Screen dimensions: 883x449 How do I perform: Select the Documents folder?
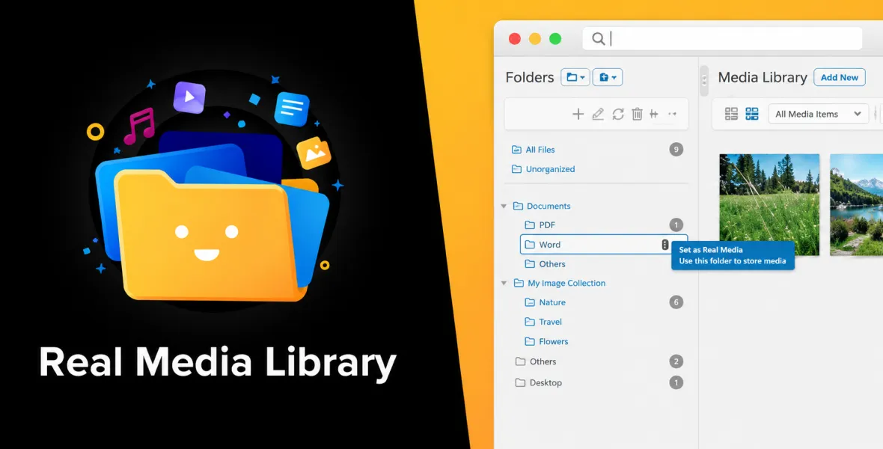[549, 207]
